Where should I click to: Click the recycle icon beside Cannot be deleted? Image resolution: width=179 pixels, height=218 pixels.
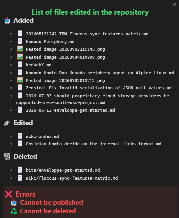(x=14, y=211)
